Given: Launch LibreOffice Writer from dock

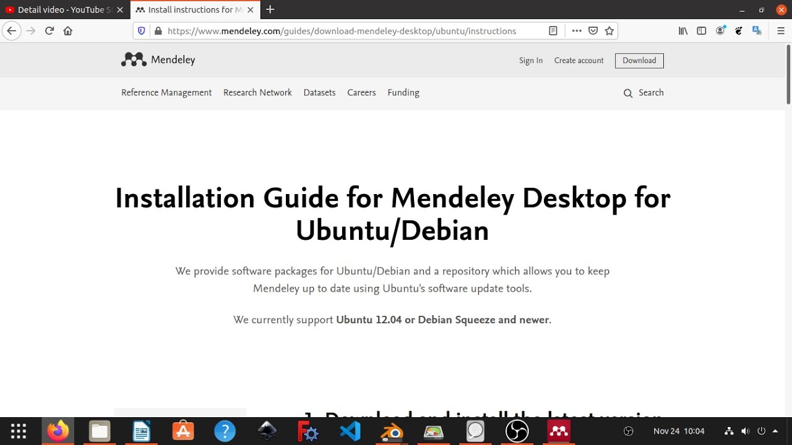Looking at the screenshot, I should 142,431.
